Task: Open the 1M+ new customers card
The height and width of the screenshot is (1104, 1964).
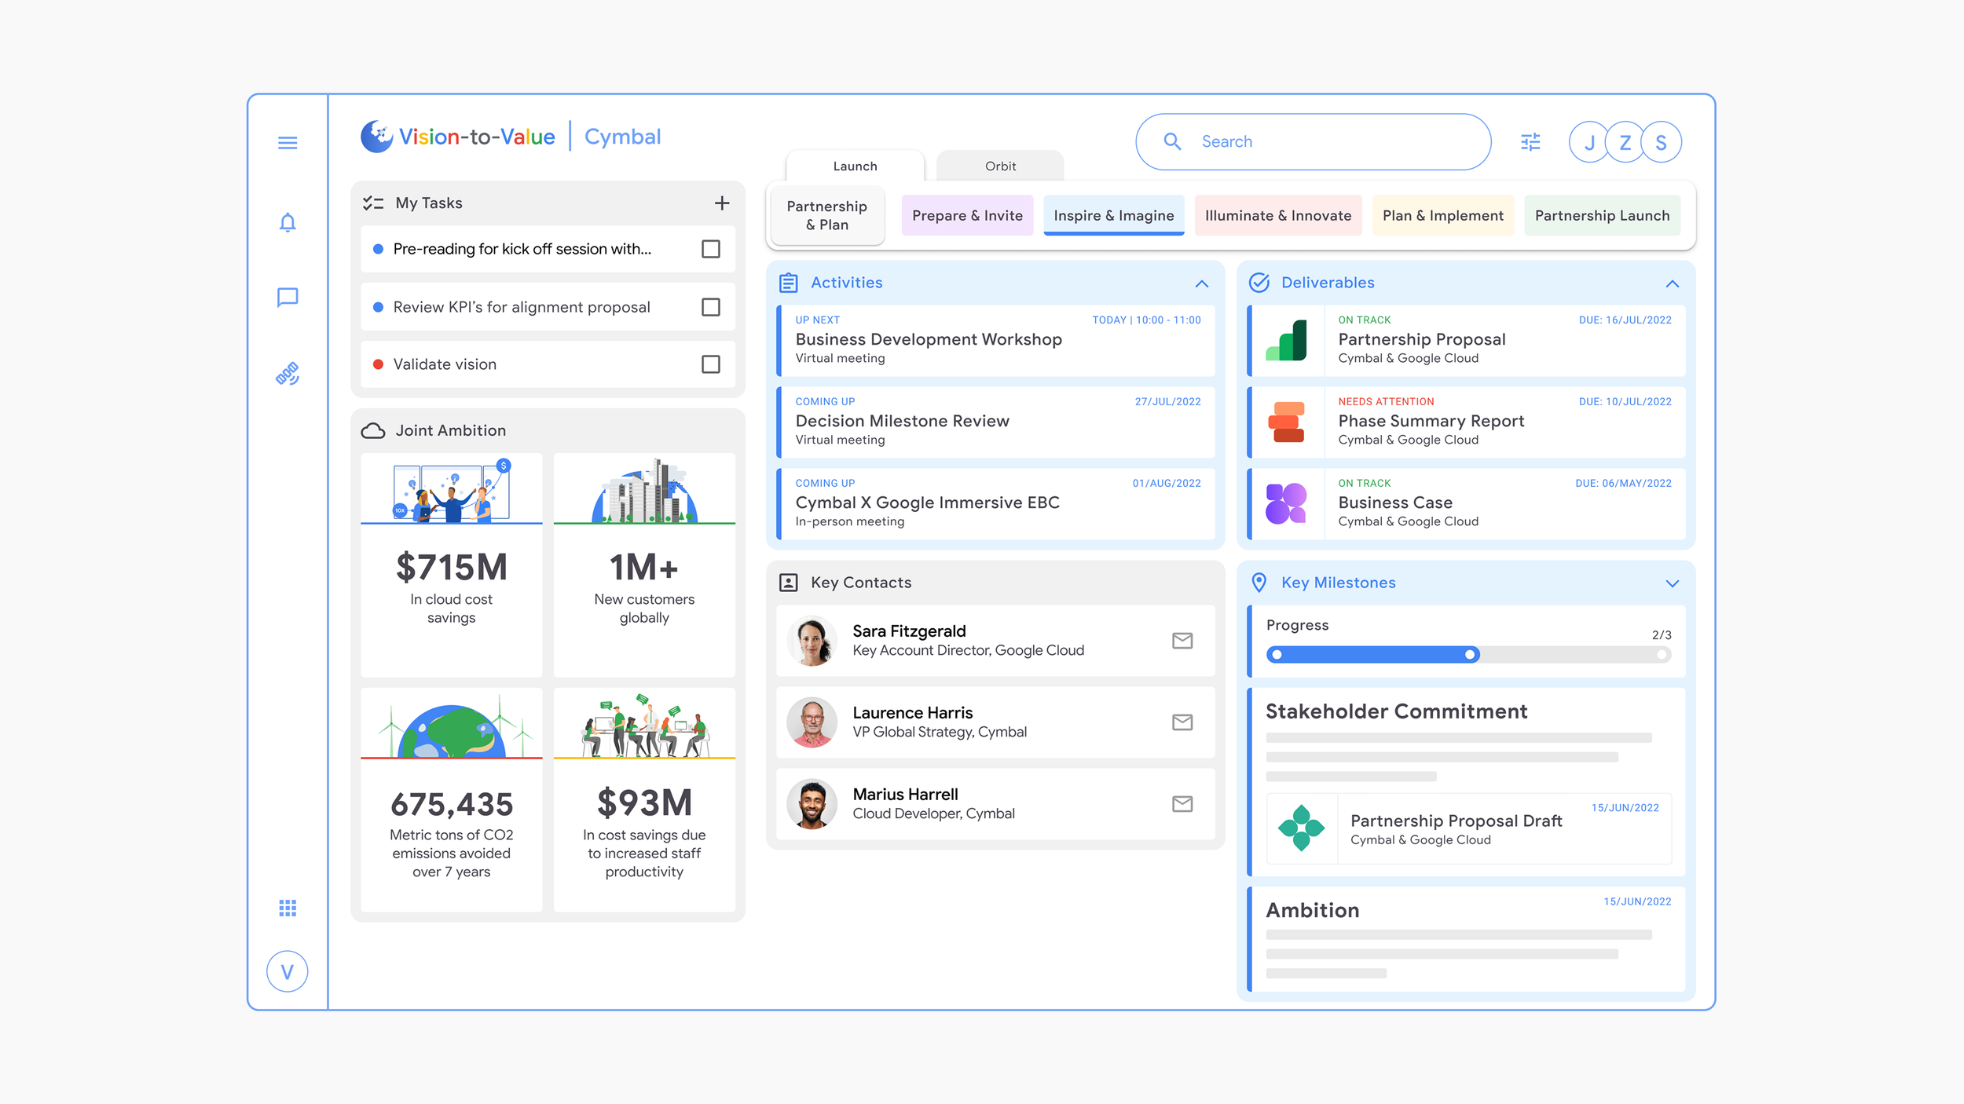Action: click(644, 565)
